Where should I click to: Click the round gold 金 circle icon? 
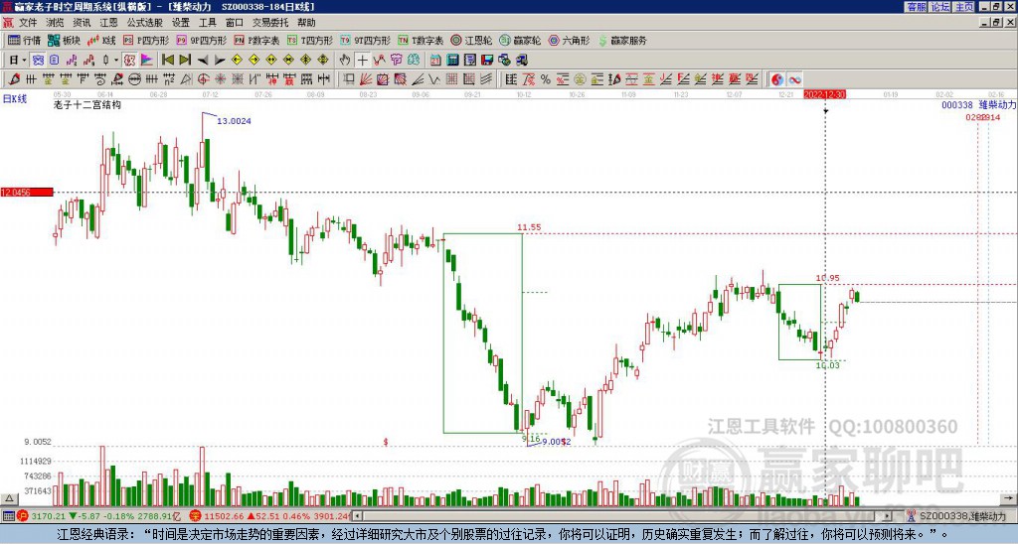point(580,79)
